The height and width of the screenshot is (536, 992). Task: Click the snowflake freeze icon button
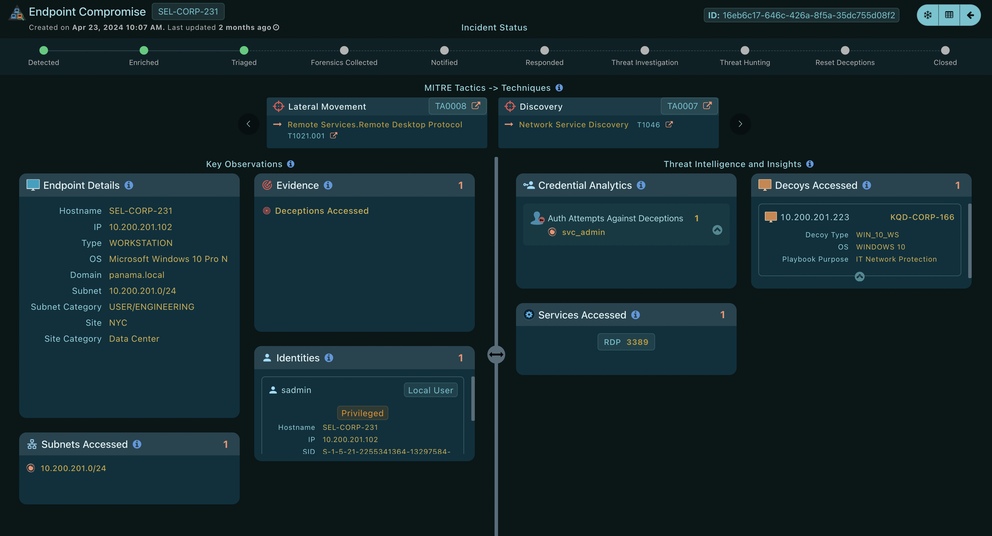point(927,15)
